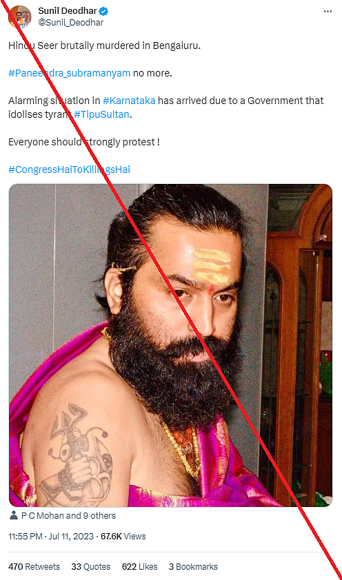The image size is (342, 580).
Task: Open Sunil Deodhar's profile avatar
Action: point(19,17)
